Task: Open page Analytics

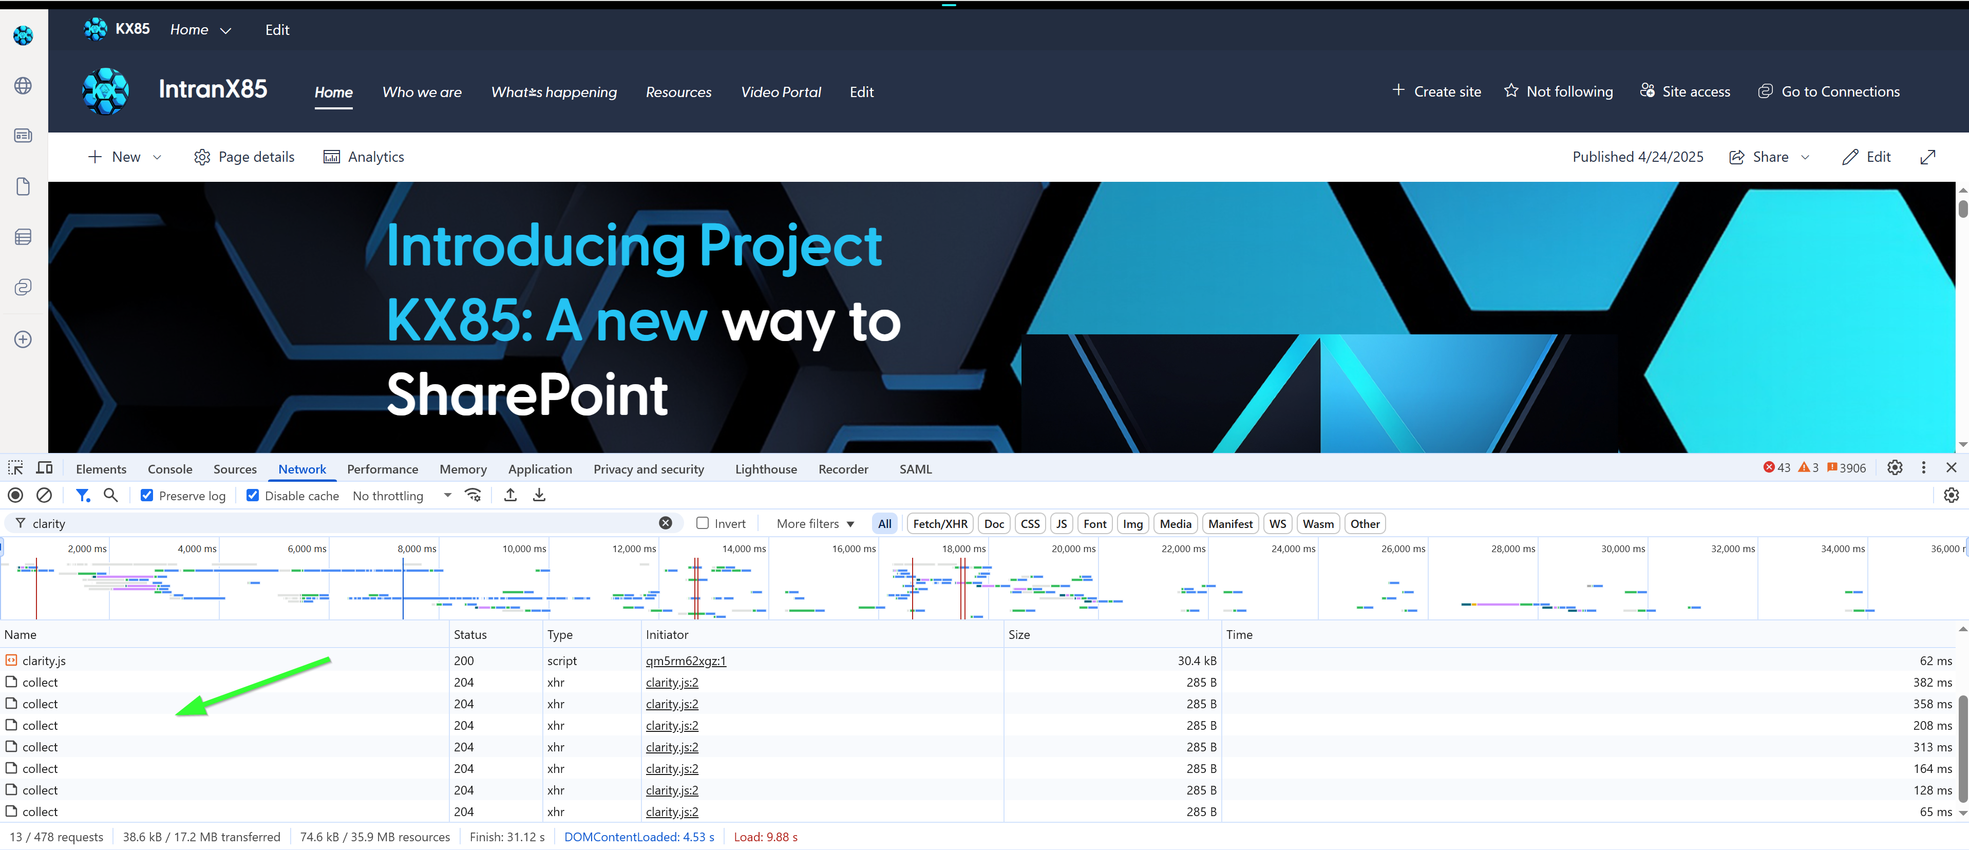Action: (363, 157)
